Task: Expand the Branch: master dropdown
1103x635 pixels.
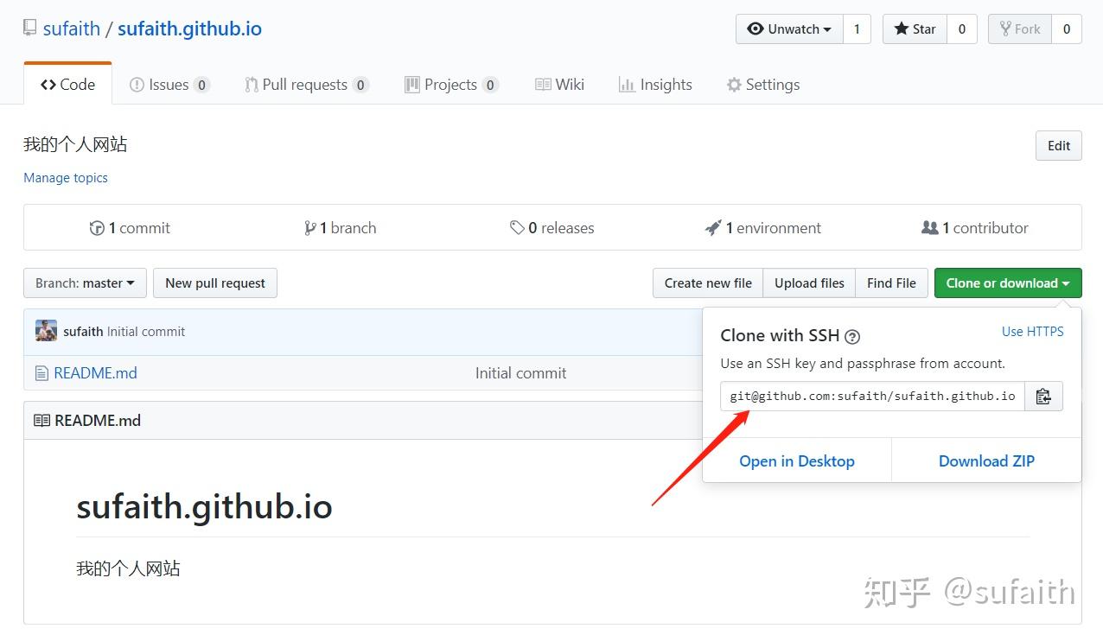Action: coord(85,283)
